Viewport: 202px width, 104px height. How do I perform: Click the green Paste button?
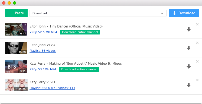tap(16, 13)
